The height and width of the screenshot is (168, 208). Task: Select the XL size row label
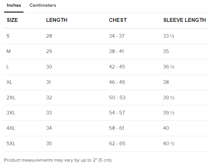[9, 82]
